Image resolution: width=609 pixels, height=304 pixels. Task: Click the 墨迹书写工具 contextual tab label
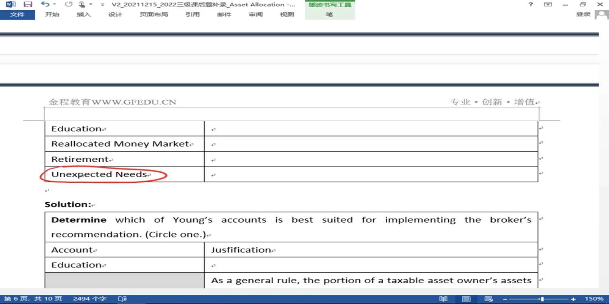330,5
